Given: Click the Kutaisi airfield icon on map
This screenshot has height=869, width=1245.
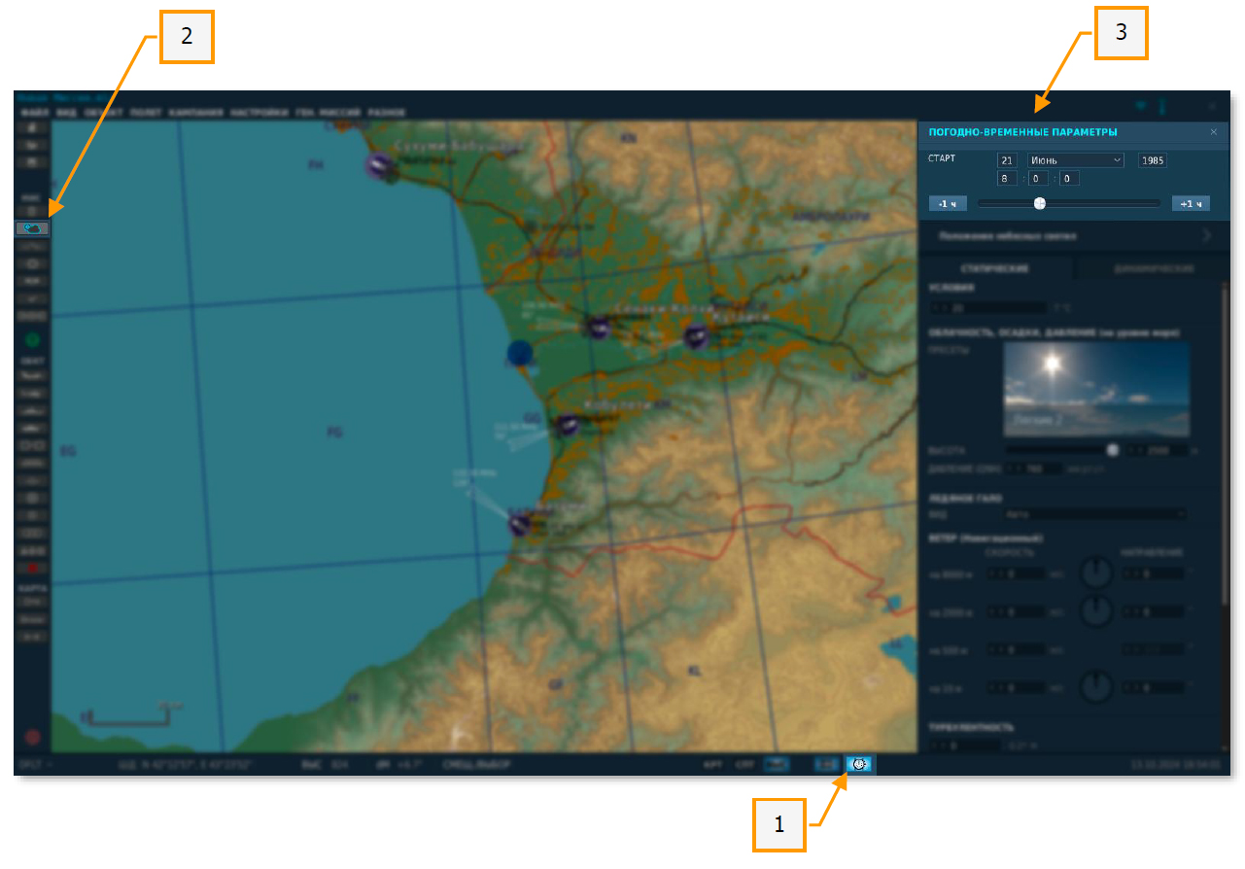Looking at the screenshot, I should pos(696,337).
